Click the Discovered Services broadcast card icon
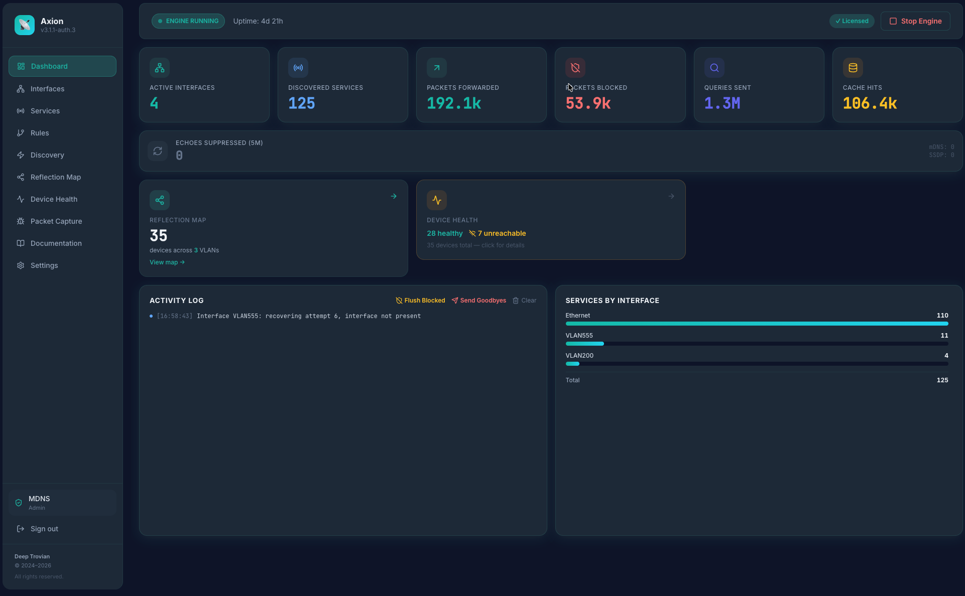Image resolution: width=965 pixels, height=596 pixels. (x=298, y=68)
